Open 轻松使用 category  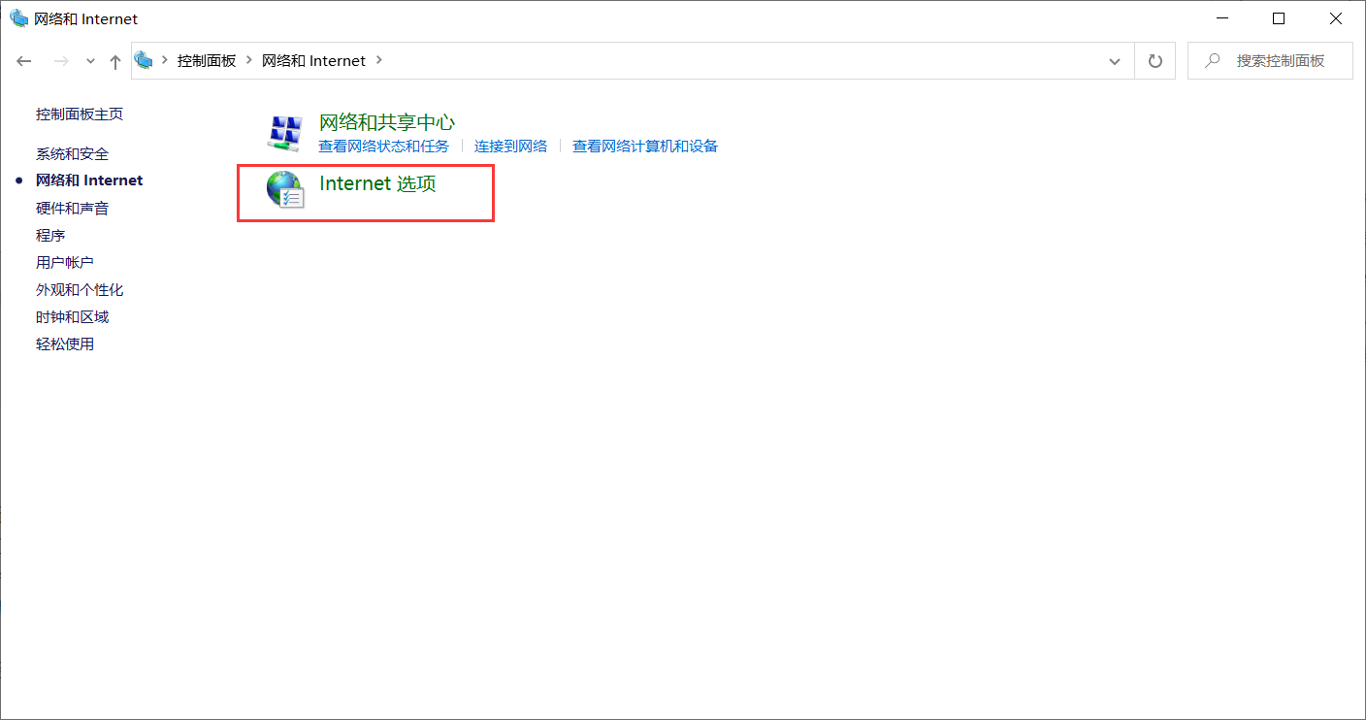tap(65, 344)
